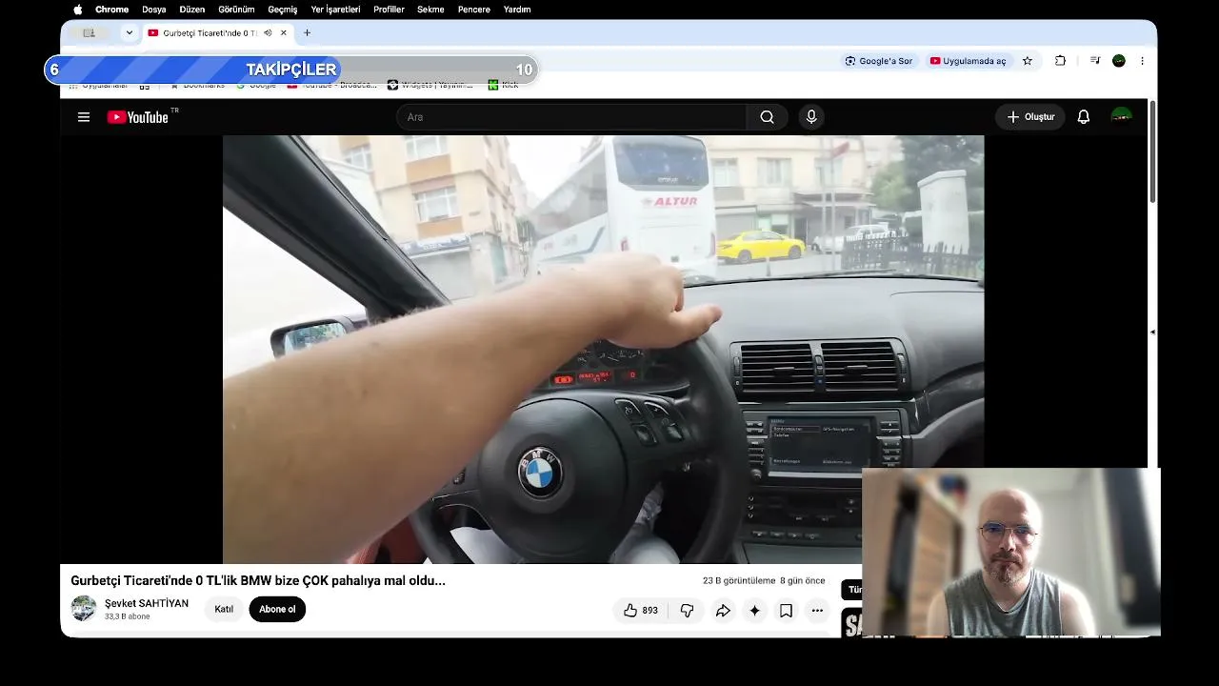Click the Katıl join button
1219x686 pixels.
click(x=224, y=610)
